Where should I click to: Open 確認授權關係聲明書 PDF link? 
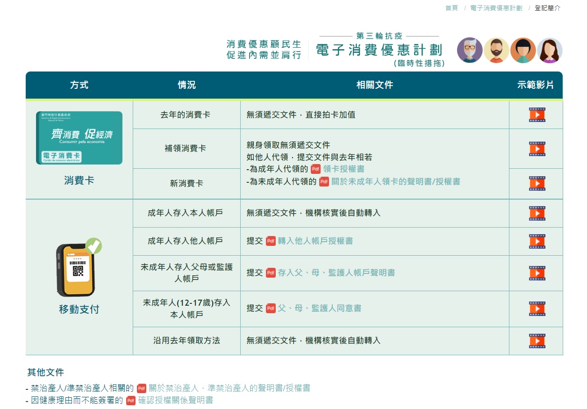(x=176, y=401)
